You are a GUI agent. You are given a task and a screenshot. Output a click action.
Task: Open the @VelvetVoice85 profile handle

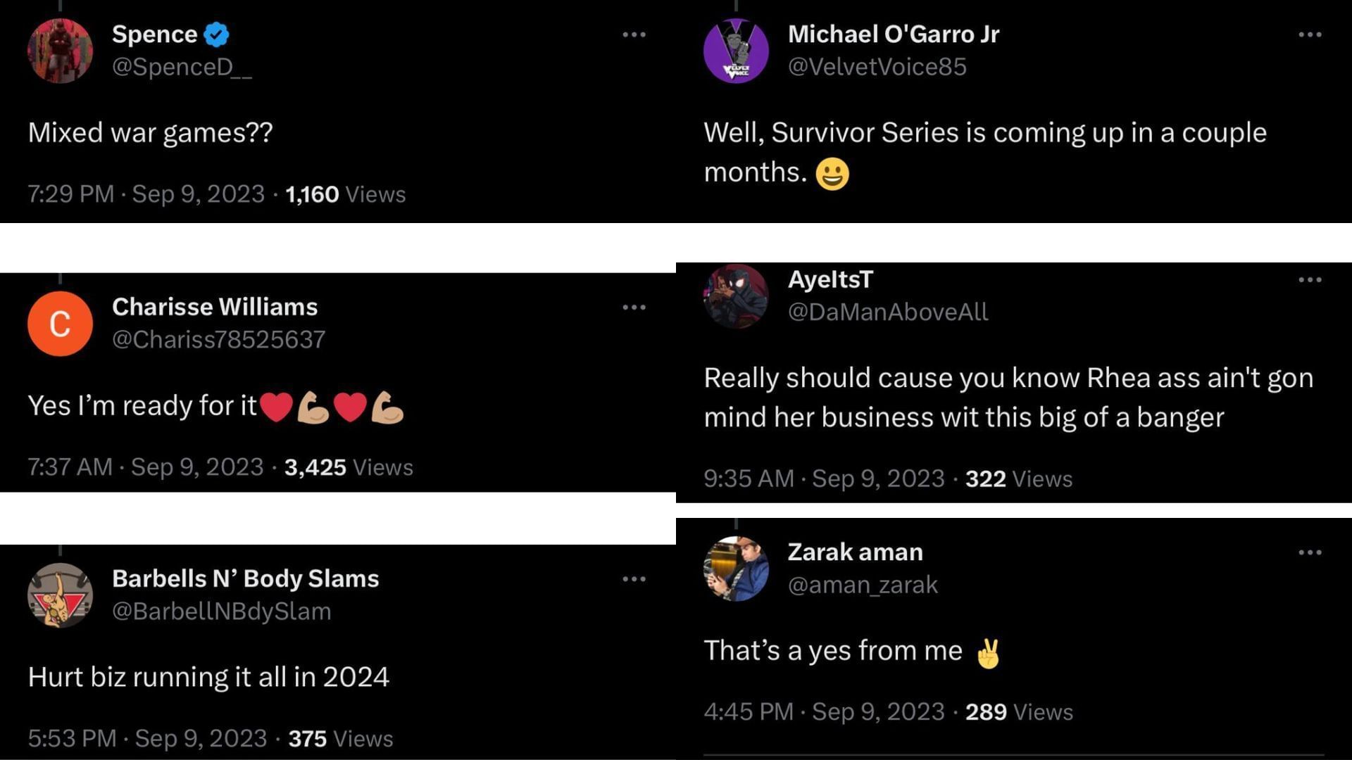coord(877,67)
